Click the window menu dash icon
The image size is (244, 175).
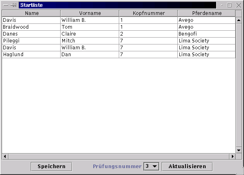(6, 5)
